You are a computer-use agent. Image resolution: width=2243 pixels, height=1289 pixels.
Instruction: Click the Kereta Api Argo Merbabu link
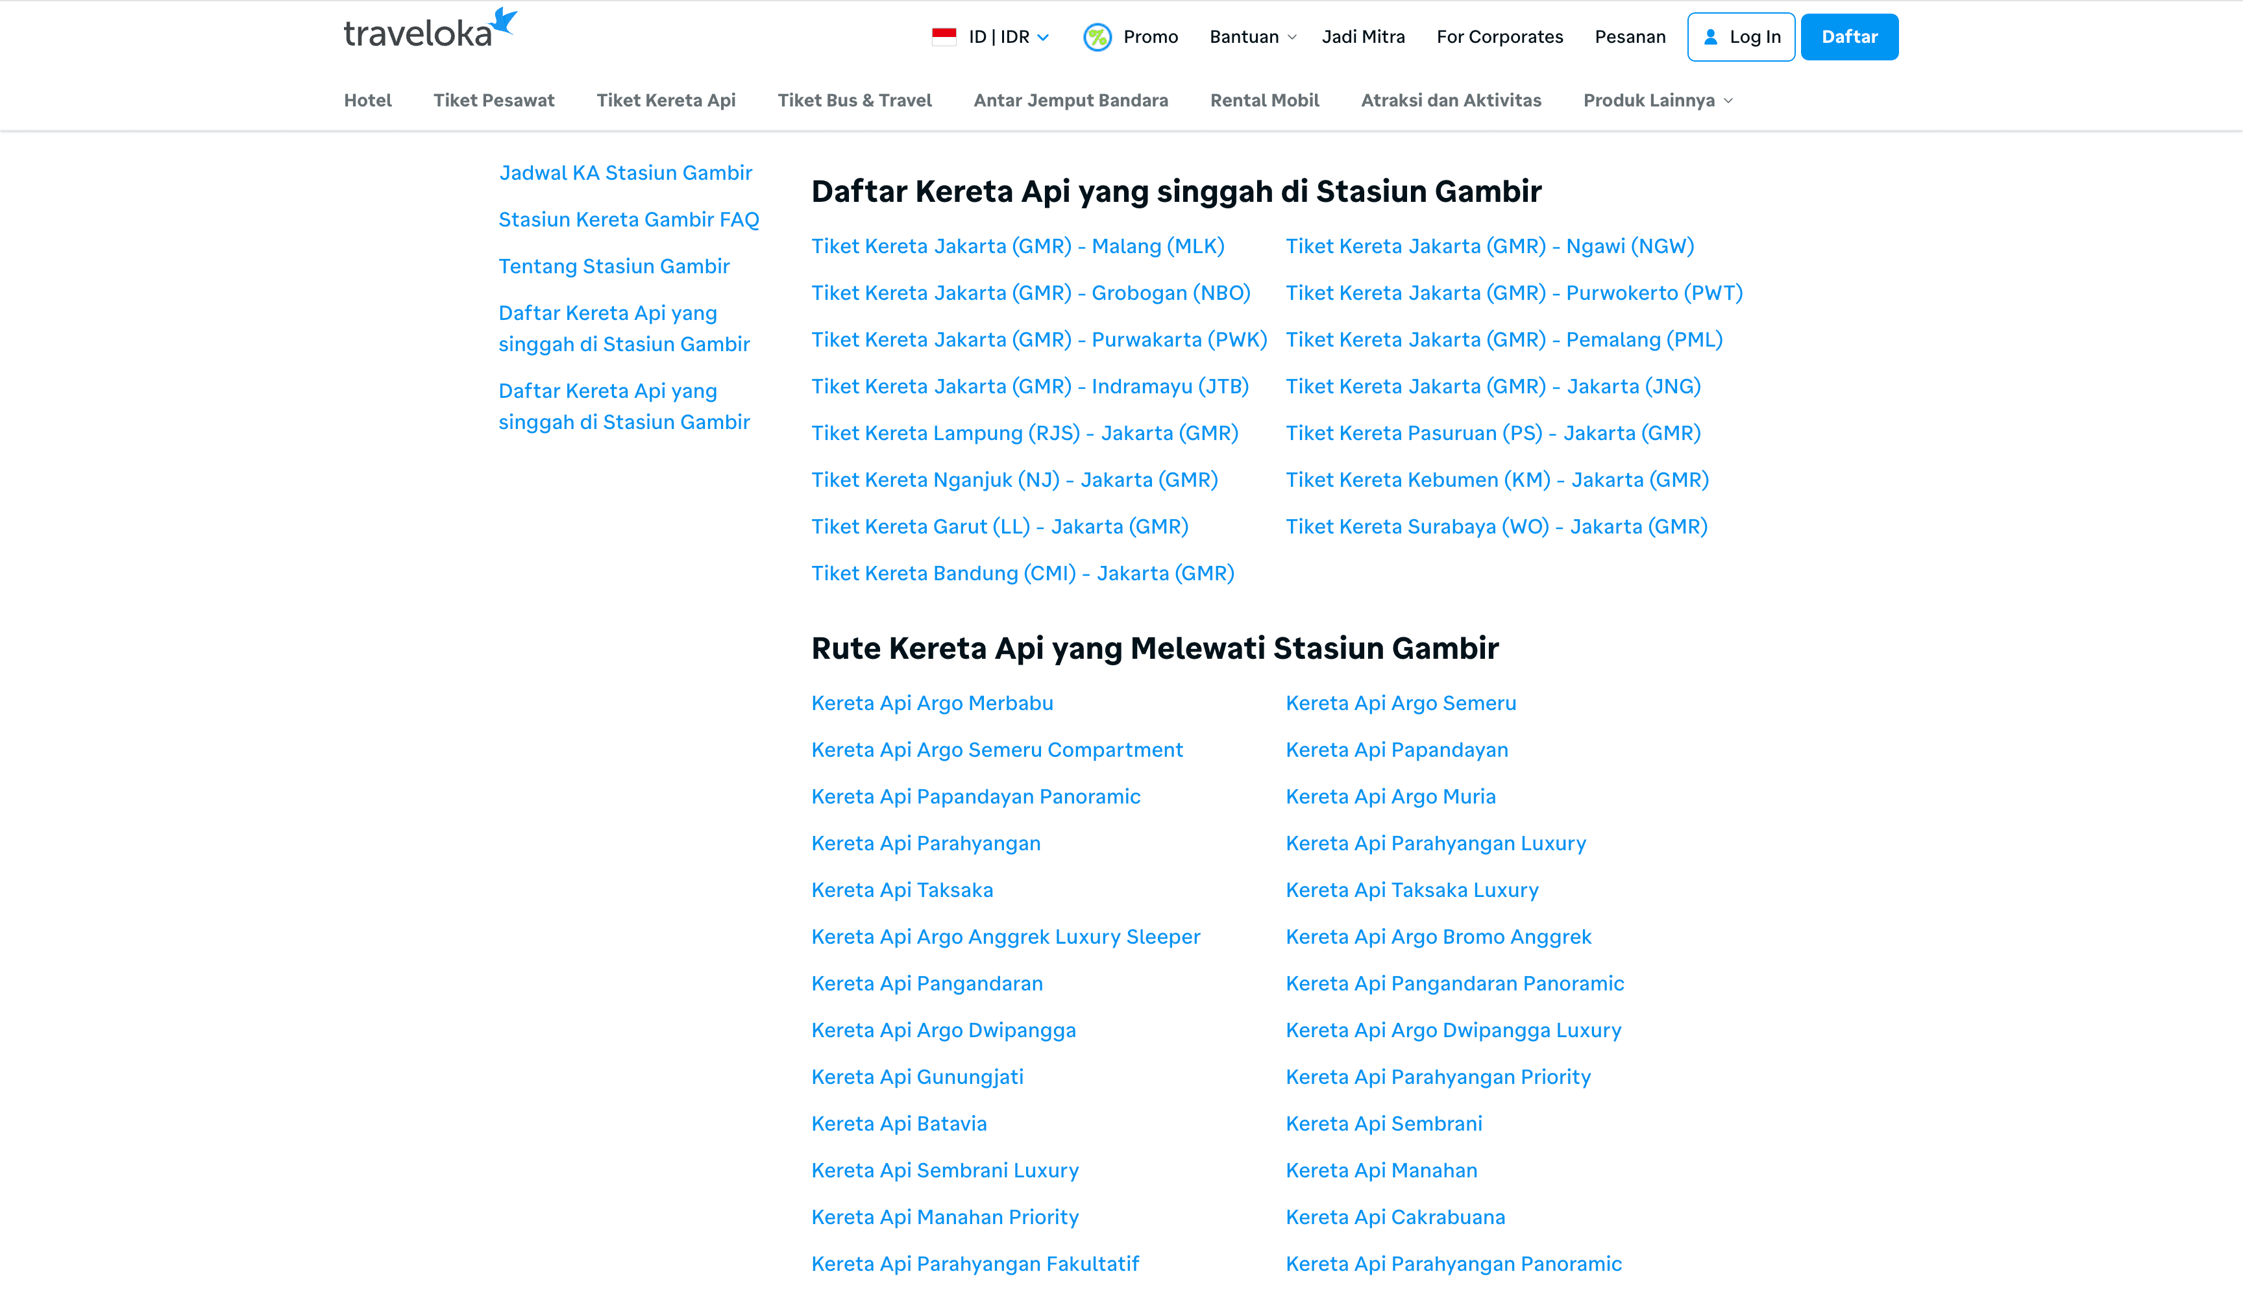(x=931, y=702)
